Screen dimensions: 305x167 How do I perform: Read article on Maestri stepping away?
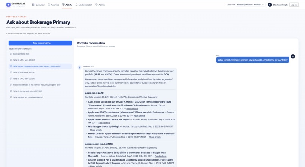[x=155, y=137]
